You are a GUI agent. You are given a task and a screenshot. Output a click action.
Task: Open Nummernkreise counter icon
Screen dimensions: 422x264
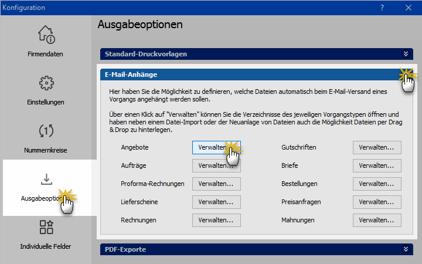tap(47, 131)
